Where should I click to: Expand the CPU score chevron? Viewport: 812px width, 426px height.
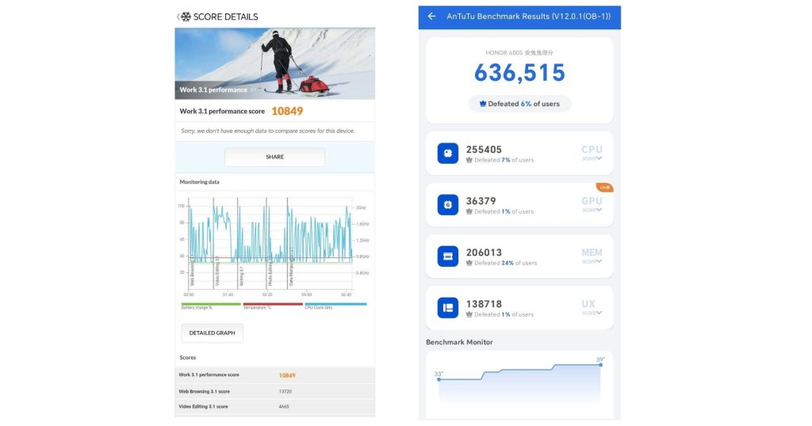(x=599, y=158)
